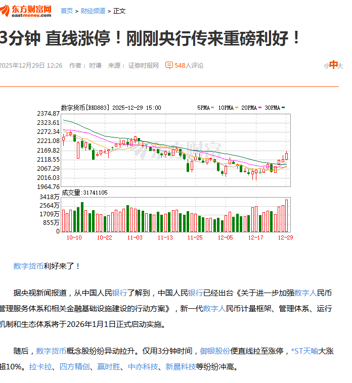352x383 pixels.
Task: Click the 5PMA legend label
Action: coord(204,108)
